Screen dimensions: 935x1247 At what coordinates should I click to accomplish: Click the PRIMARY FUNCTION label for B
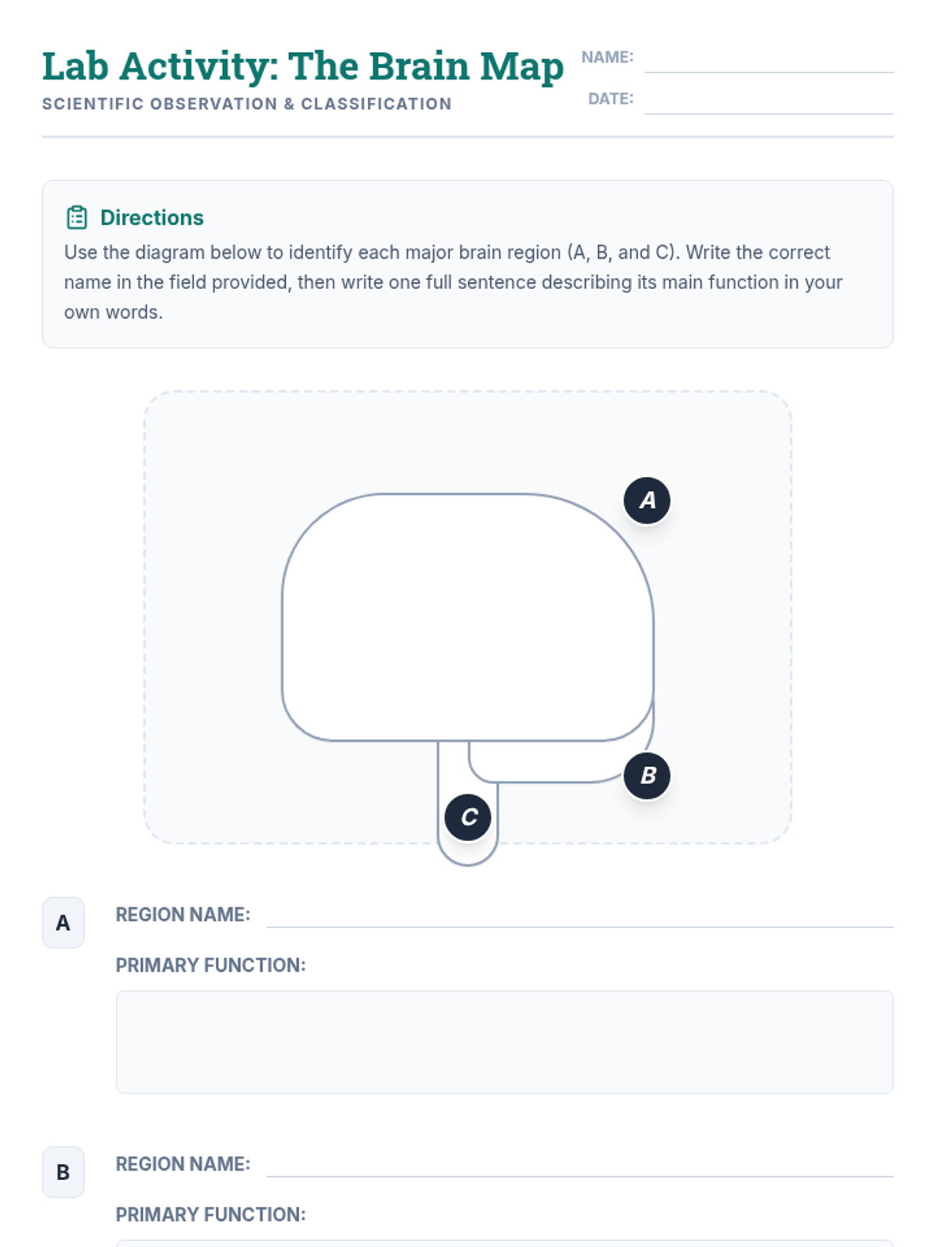pyautogui.click(x=210, y=1214)
